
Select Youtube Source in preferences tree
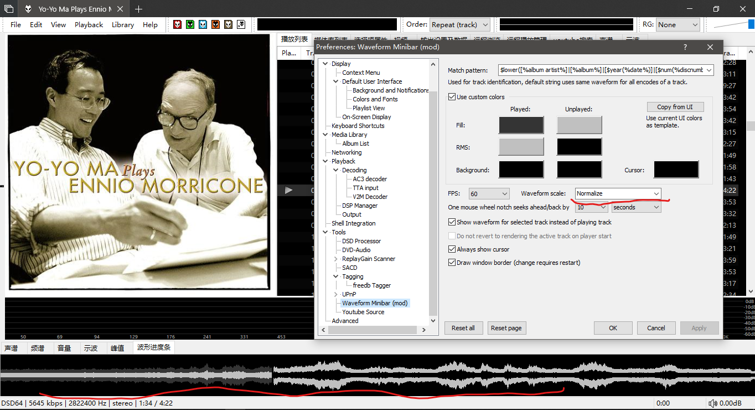(363, 312)
